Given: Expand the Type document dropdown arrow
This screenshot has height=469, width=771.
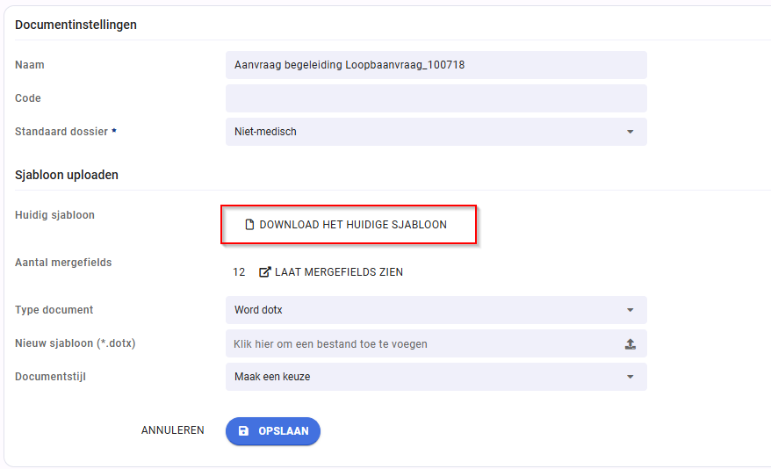Looking at the screenshot, I should 630,310.
